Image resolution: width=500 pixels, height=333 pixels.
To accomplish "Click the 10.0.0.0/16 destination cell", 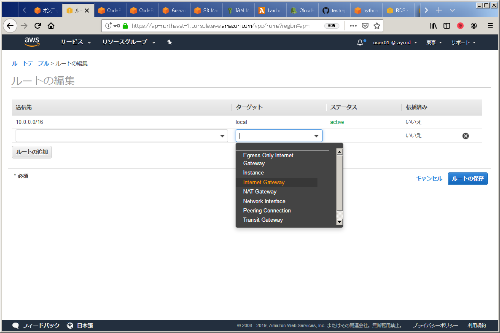I will pos(30,122).
